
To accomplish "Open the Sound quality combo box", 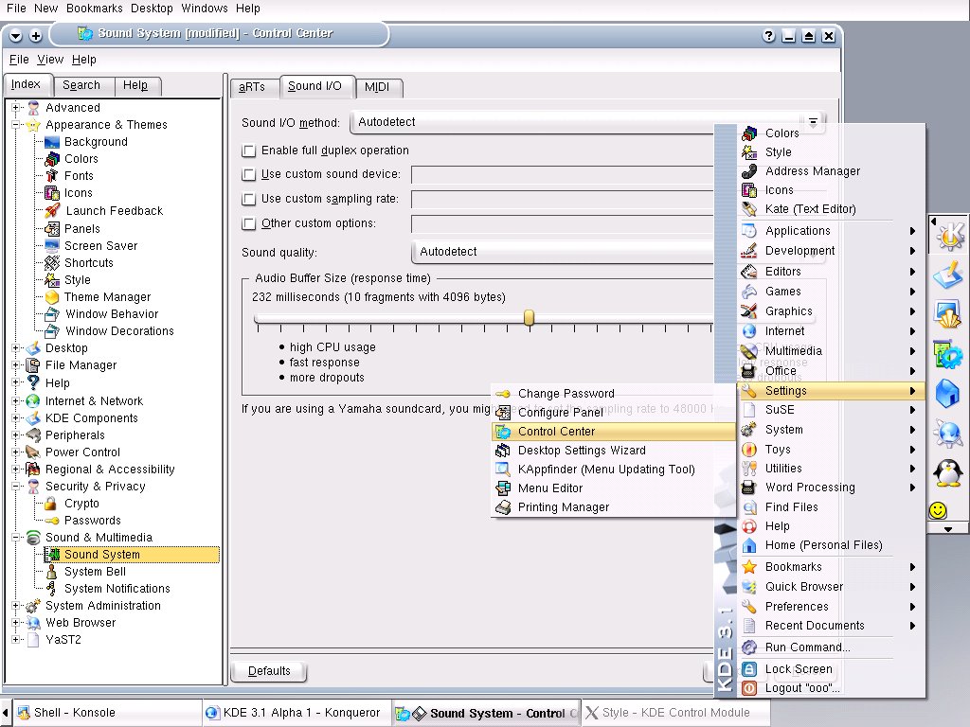I will [563, 252].
